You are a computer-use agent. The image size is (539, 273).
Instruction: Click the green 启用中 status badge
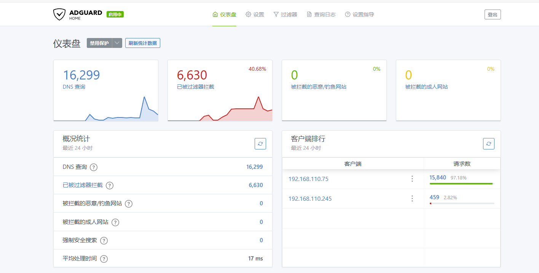tap(115, 14)
